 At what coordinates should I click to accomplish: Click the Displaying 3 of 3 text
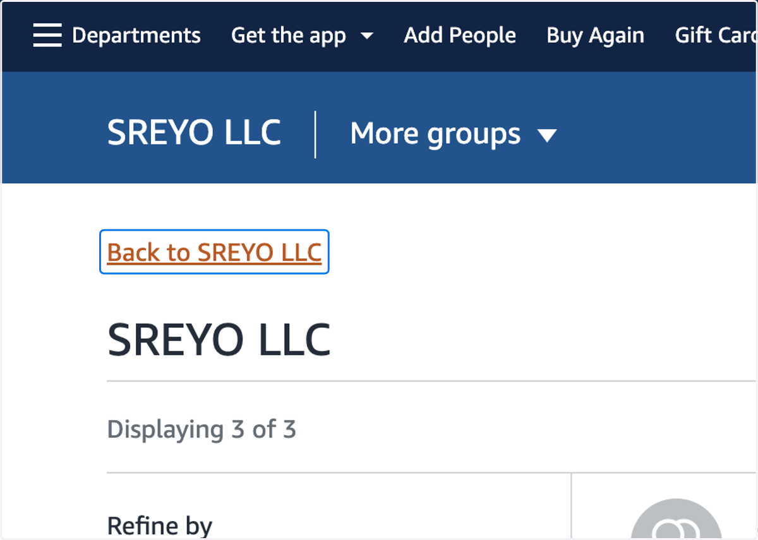[x=202, y=429]
